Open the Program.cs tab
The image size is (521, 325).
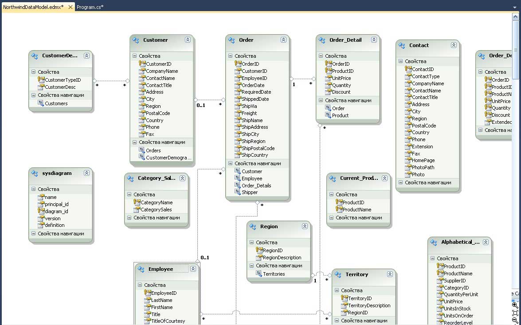click(90, 7)
